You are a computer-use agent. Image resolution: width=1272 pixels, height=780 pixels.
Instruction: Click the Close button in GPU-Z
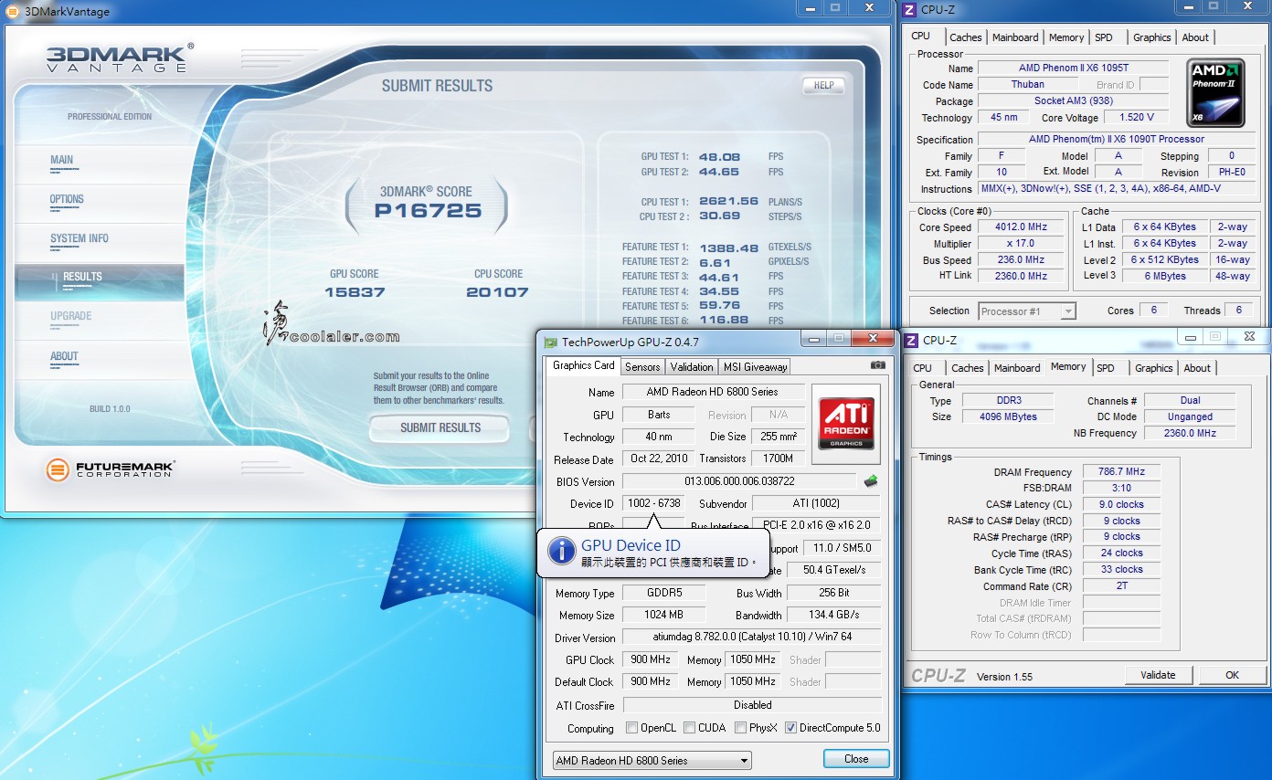click(856, 759)
